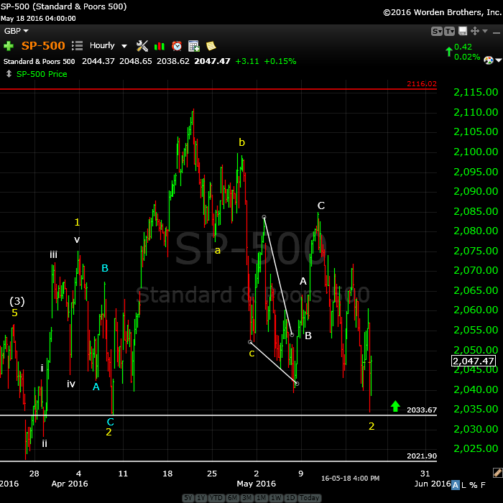Open the S dropdown button
The width and height of the screenshot is (503, 503).
pos(437,31)
